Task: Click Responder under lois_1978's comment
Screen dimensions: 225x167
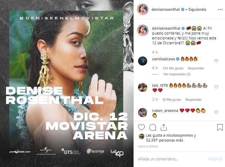Action: pyautogui.click(x=193, y=99)
